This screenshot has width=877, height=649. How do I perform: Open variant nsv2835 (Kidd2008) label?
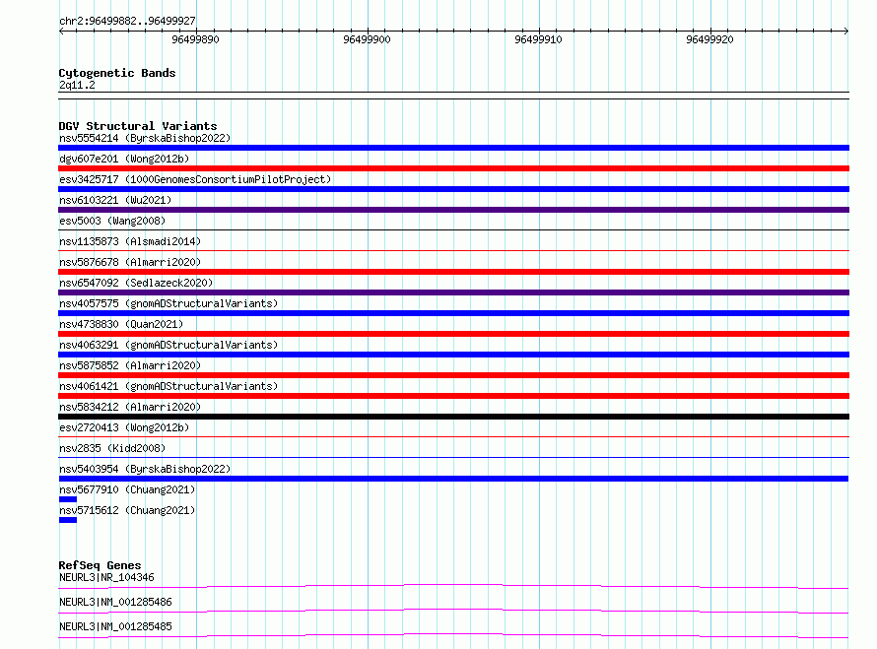click(x=112, y=448)
